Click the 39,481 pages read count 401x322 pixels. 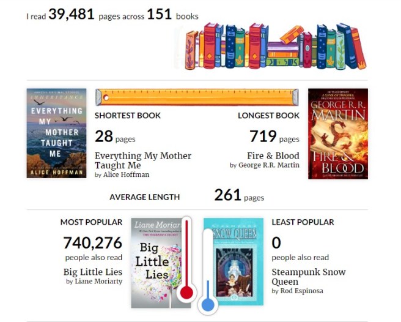coord(72,15)
